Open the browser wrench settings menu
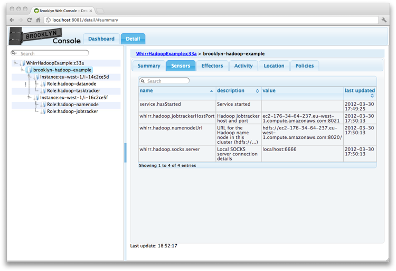 384,20
